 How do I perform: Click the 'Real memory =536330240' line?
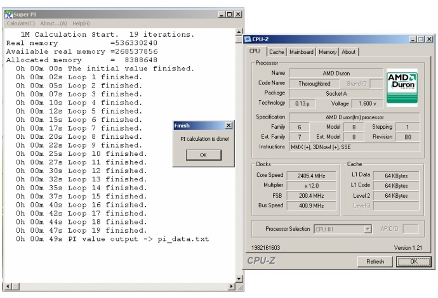click(x=81, y=43)
